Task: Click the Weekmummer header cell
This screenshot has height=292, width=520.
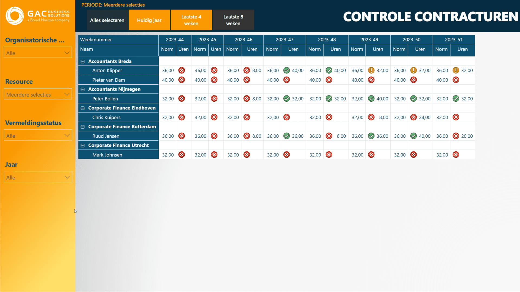Action: click(118, 39)
